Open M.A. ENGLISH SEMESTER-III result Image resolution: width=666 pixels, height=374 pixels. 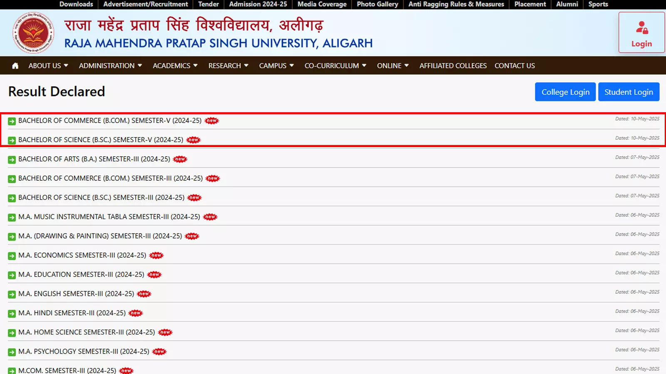tap(76, 294)
